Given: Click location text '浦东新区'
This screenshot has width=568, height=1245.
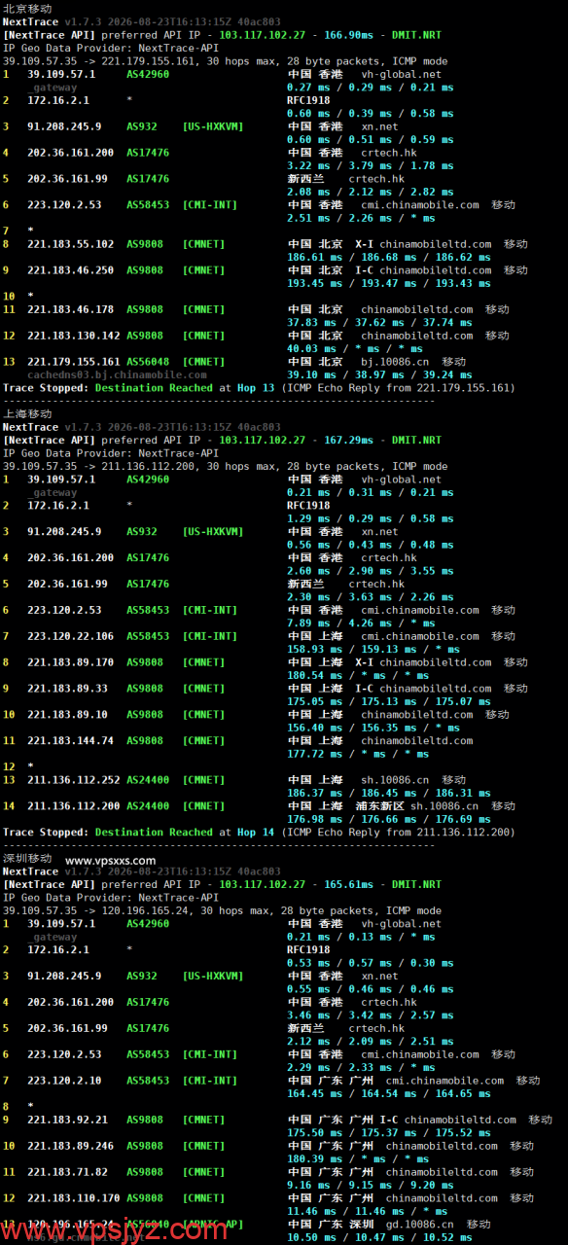Looking at the screenshot, I should [379, 806].
